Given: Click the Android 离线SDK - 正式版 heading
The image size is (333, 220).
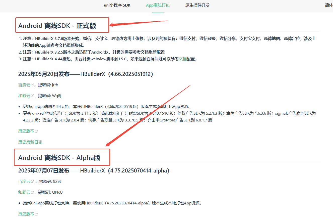Looking at the screenshot, I should click(x=57, y=26).
